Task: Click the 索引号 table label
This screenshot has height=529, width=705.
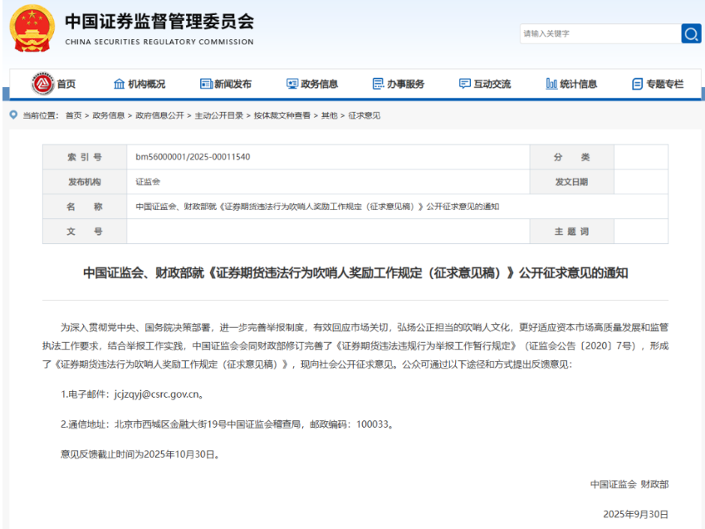Action: pyautogui.click(x=85, y=157)
